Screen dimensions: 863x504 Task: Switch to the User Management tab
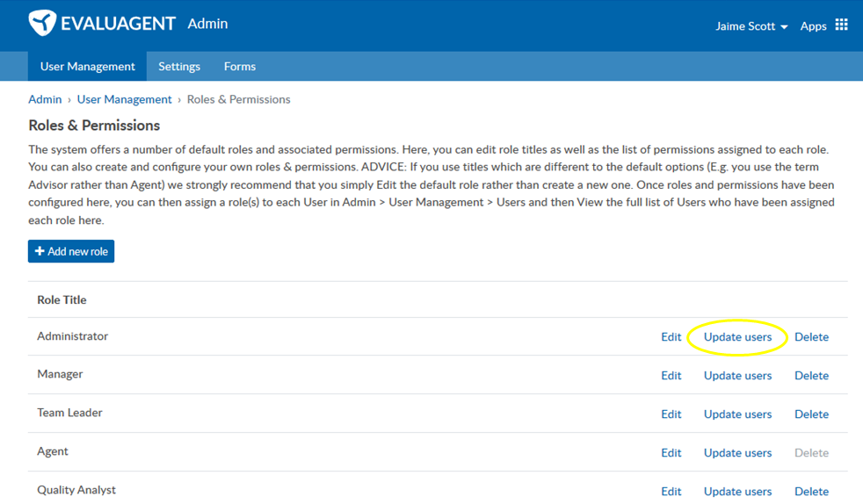click(x=88, y=66)
